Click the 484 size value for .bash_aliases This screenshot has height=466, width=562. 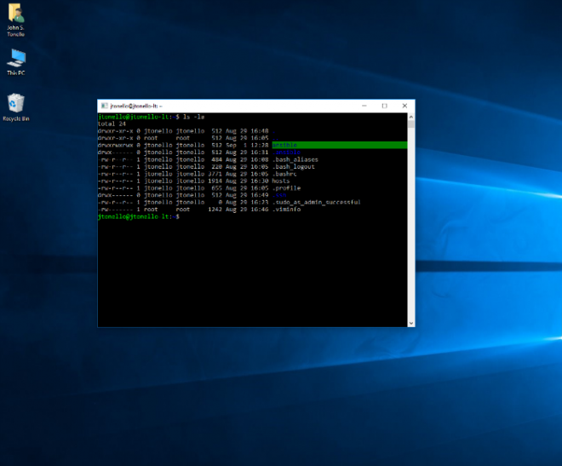click(x=217, y=159)
